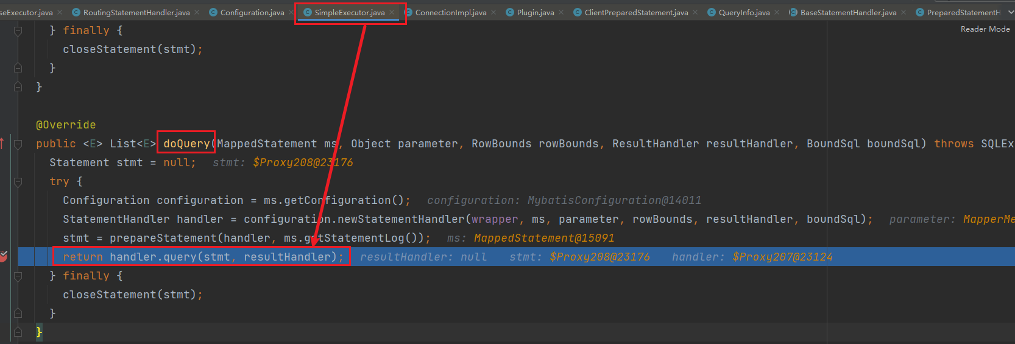
Task: Switch to the RoutingStatementHandler.java tab
Action: (136, 12)
